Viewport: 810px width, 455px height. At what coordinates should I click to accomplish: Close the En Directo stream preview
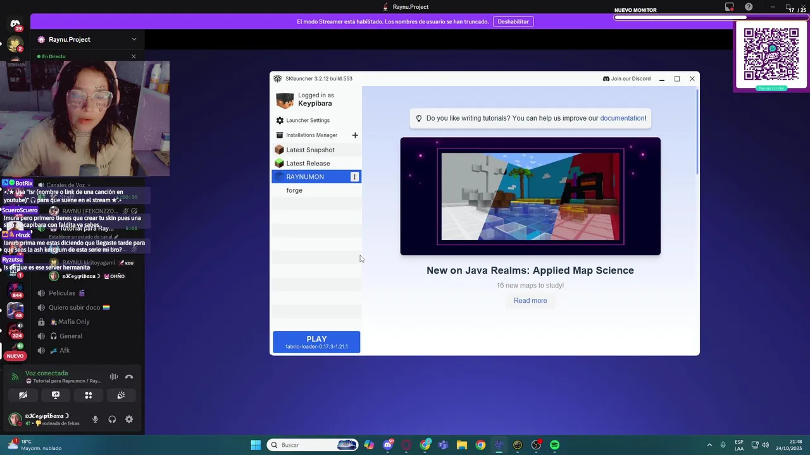(x=134, y=56)
